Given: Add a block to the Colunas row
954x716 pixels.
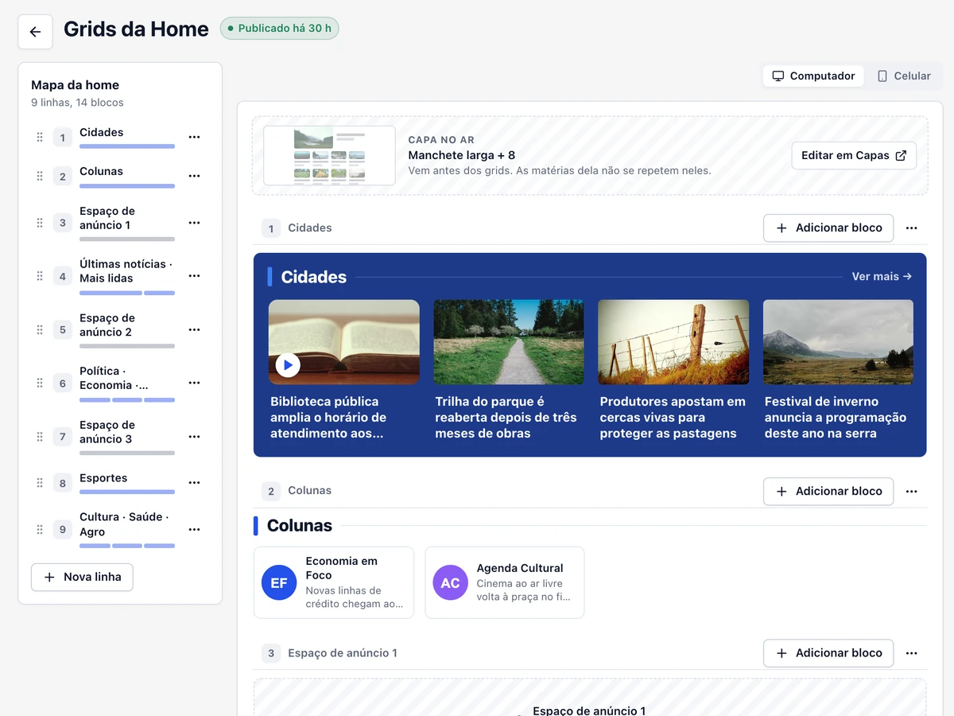Looking at the screenshot, I should (x=828, y=492).
